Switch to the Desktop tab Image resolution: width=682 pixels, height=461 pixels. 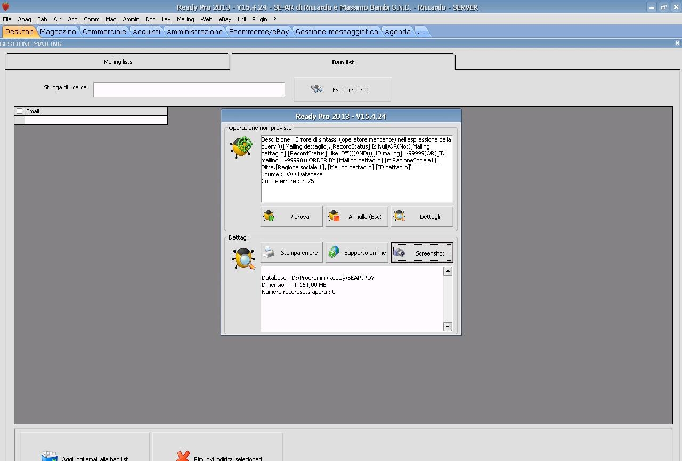point(19,31)
